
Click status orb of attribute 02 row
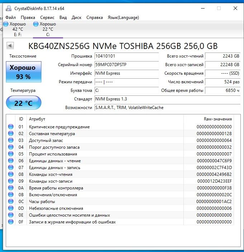pos(11,133)
